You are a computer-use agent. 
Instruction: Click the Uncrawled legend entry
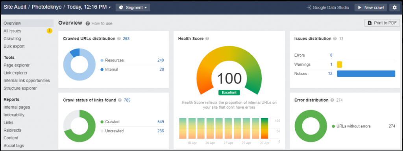[112, 131]
